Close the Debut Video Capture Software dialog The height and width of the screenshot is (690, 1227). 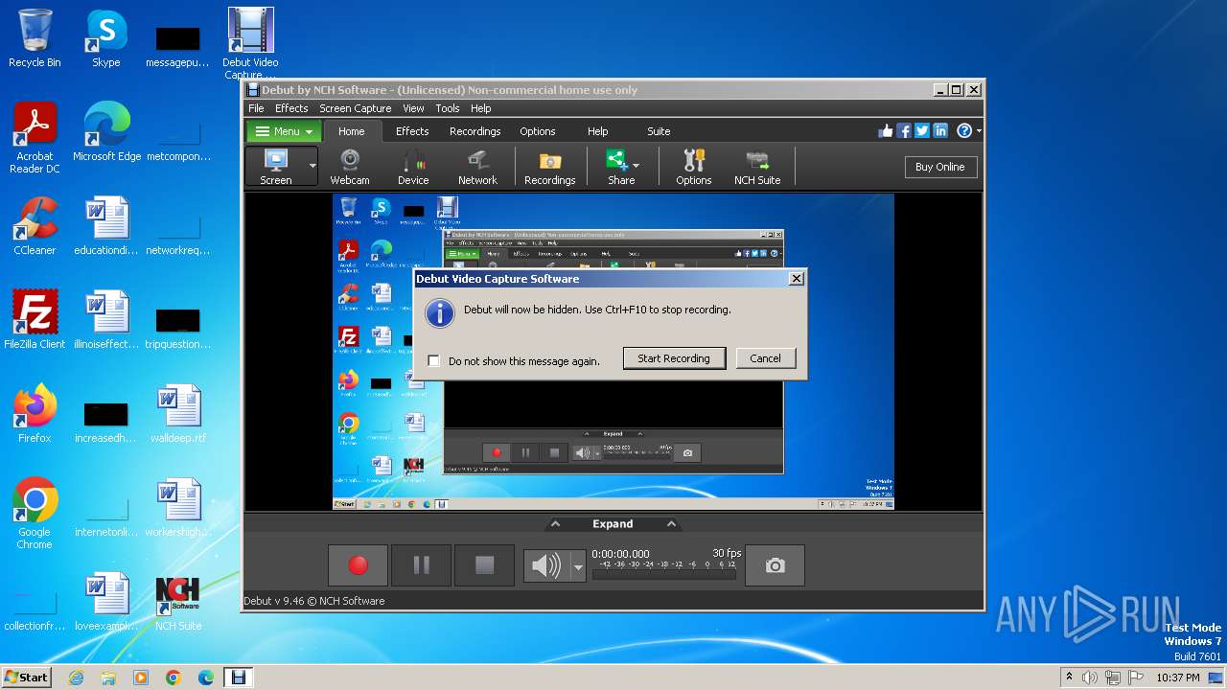(x=796, y=279)
